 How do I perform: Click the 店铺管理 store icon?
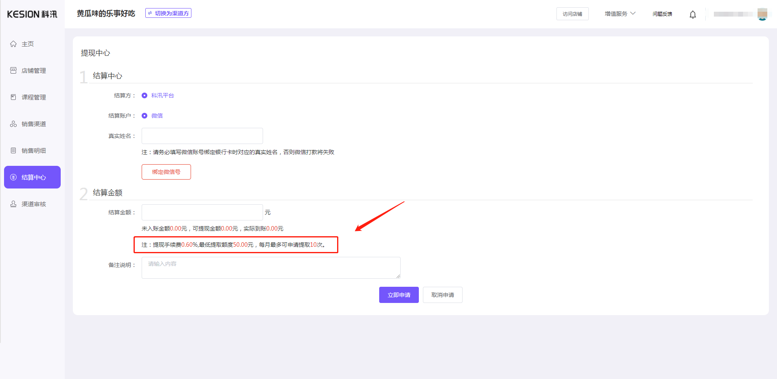coord(13,71)
